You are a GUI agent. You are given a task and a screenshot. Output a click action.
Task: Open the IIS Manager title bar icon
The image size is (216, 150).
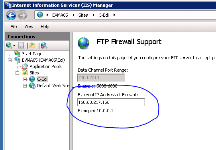pos(8,5)
